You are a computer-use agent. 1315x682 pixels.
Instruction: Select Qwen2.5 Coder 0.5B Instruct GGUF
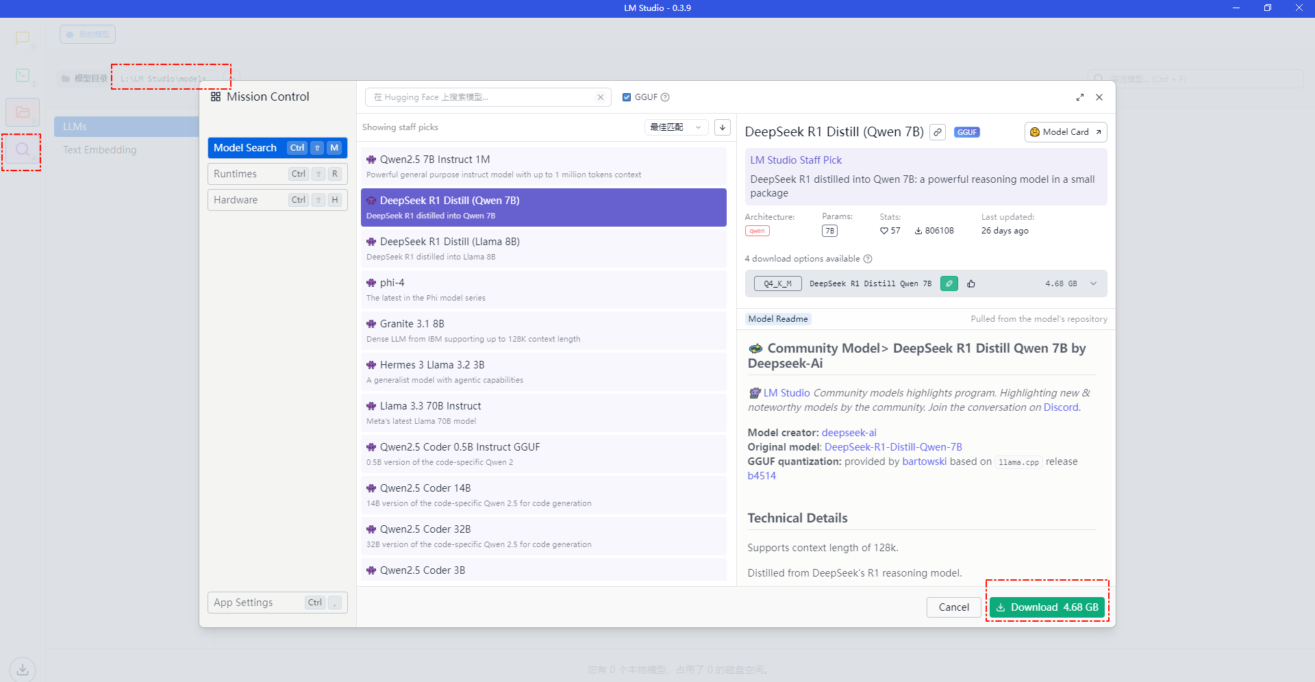[544, 454]
